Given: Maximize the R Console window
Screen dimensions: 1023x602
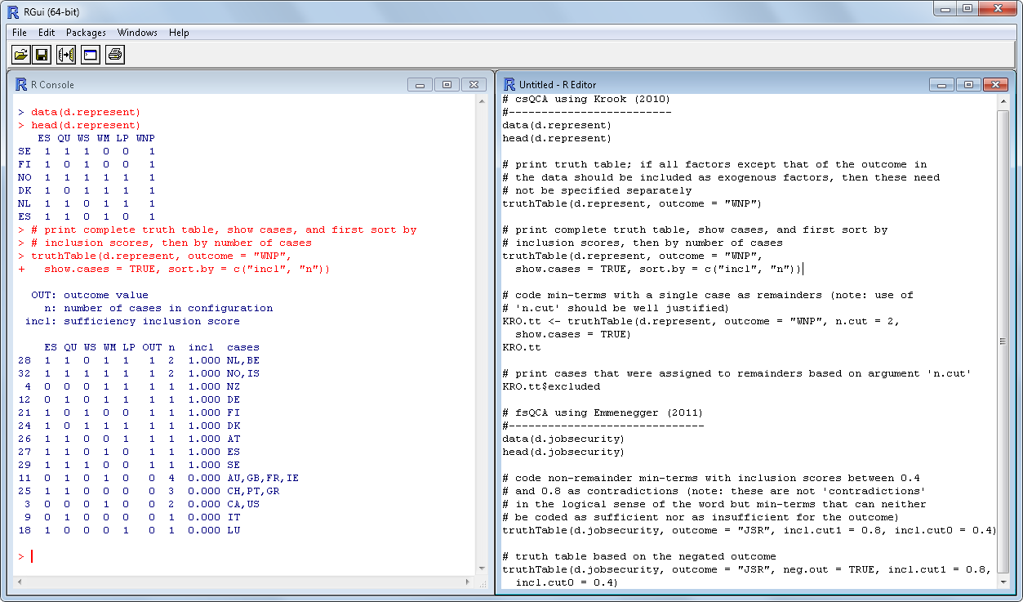Looking at the screenshot, I should pos(447,85).
